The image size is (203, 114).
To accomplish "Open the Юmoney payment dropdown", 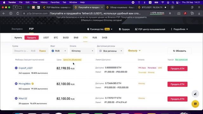I will coord(82,51).
